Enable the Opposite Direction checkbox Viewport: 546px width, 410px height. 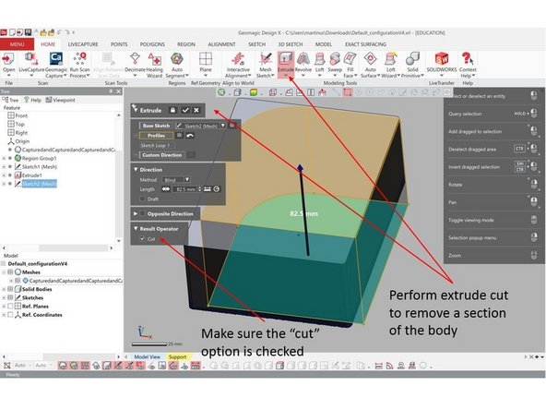[x=142, y=213]
